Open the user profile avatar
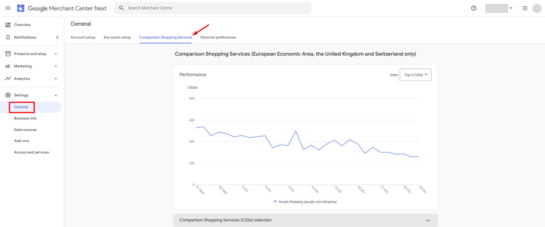 [537, 8]
